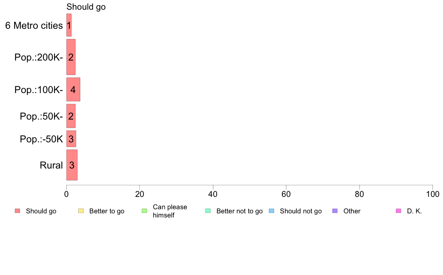
Task: Click the Should go chart title
Action: [86, 7]
